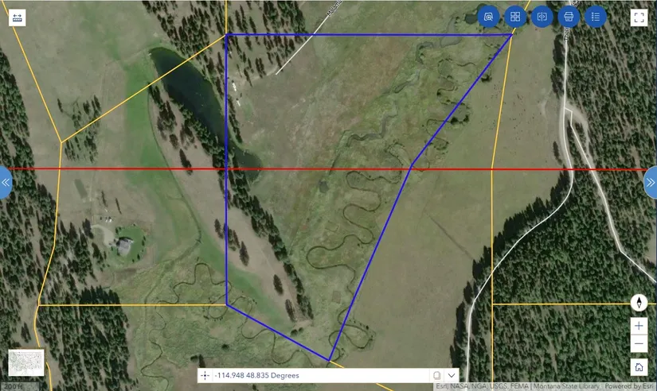The height and width of the screenshot is (391, 657).
Task: Zoom out of the map
Action: (639, 344)
